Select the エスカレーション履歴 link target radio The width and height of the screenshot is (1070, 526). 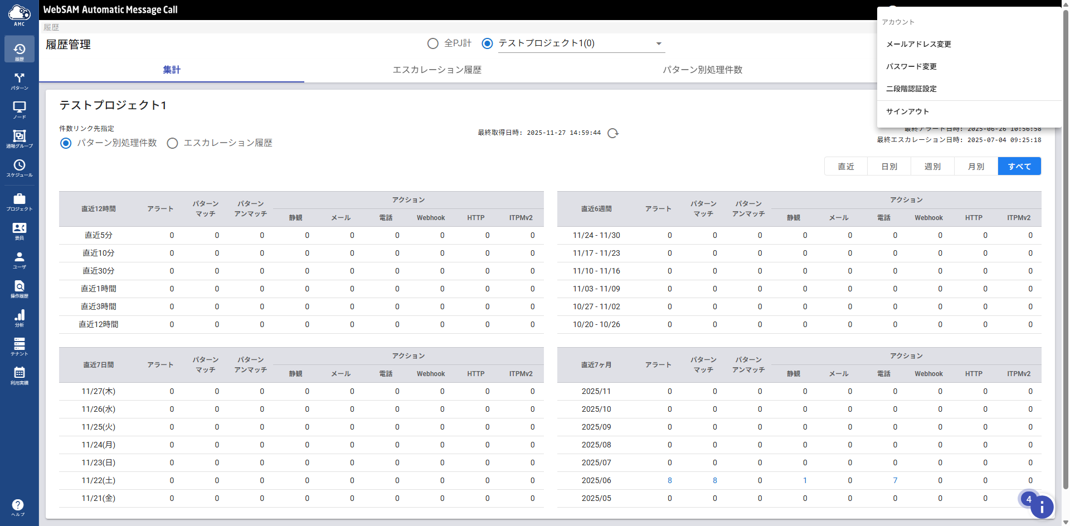(x=173, y=143)
